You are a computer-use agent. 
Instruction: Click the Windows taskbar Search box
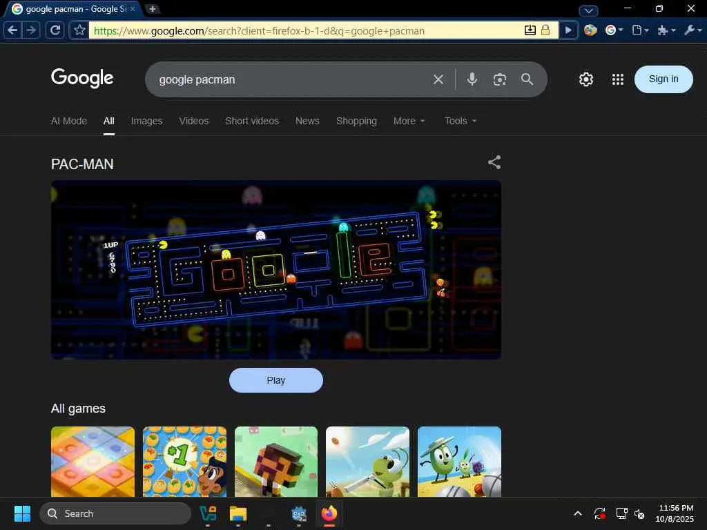pyautogui.click(x=115, y=513)
